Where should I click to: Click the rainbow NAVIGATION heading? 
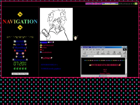pyautogui.click(x=20, y=22)
